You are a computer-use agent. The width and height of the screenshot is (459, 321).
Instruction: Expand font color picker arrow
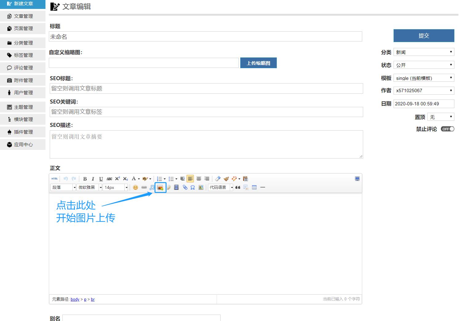pos(139,179)
